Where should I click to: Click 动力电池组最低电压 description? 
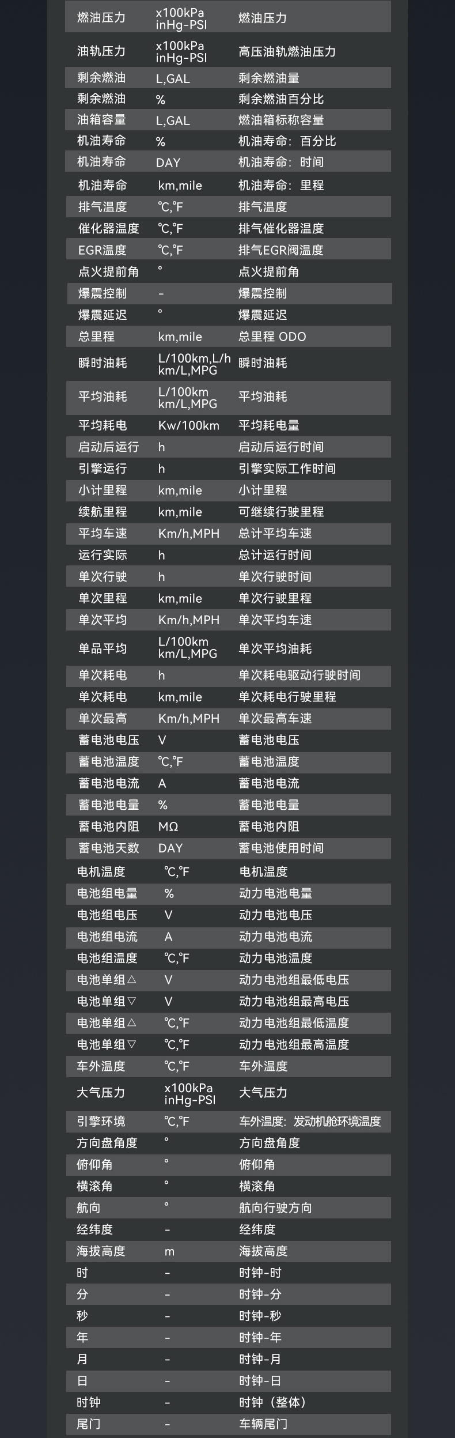[294, 980]
